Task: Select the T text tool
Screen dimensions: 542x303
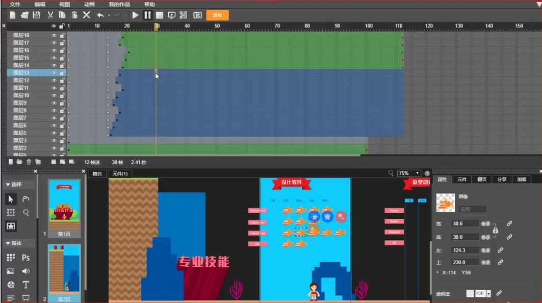Action: (26, 285)
